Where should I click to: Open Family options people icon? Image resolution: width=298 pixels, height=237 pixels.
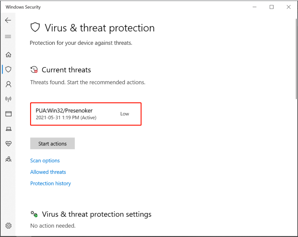pos(8,159)
